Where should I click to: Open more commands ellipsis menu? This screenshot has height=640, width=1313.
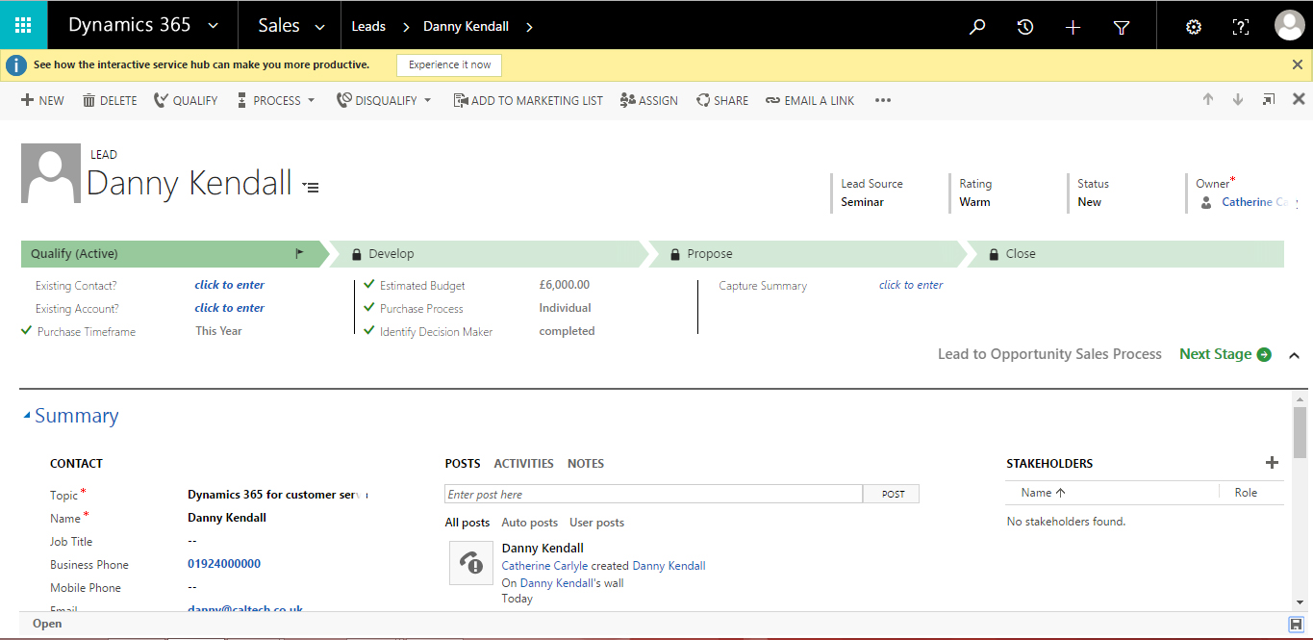[x=883, y=100]
